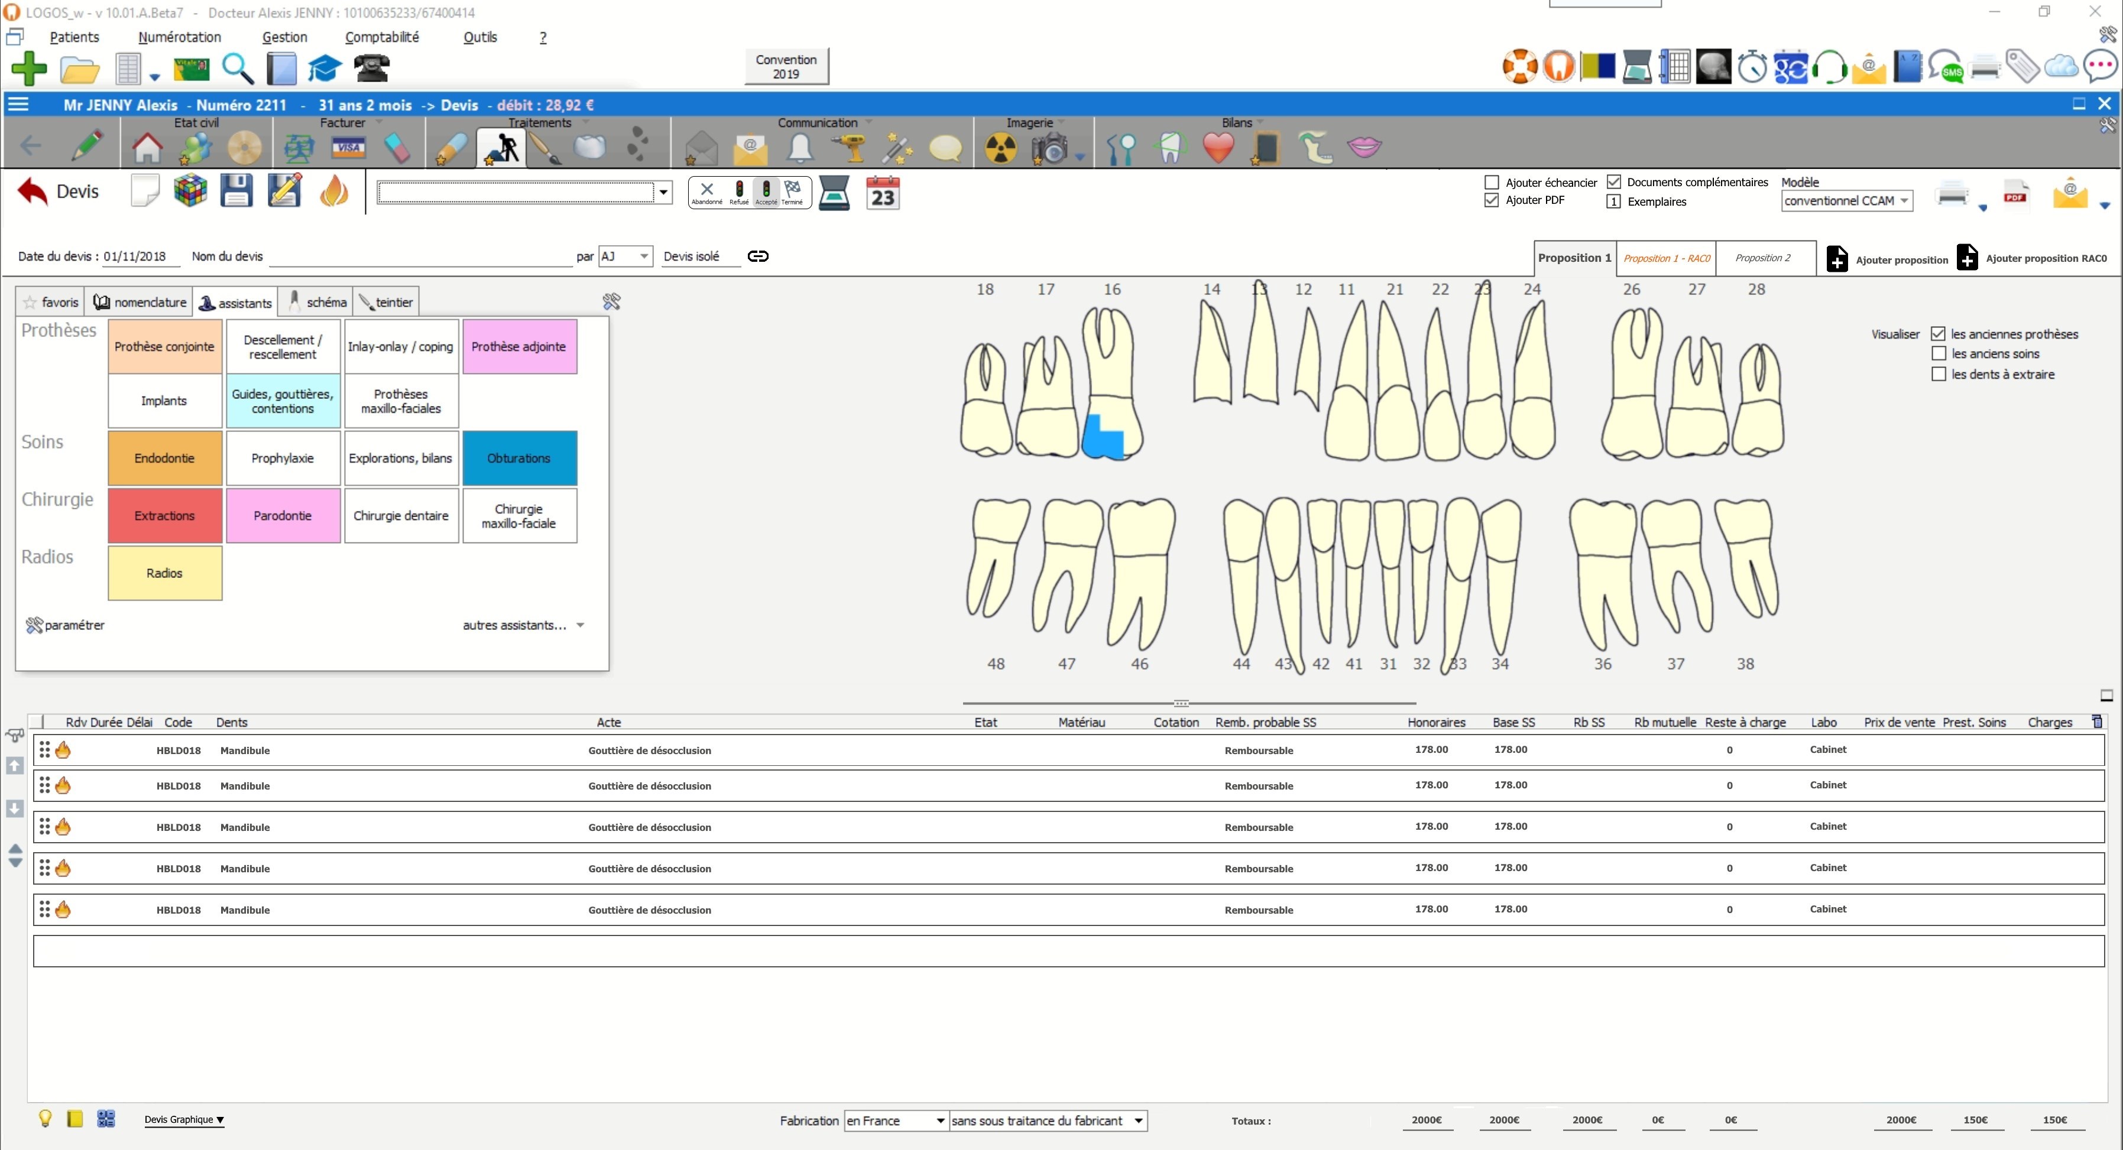Viewport: 2123px width, 1150px height.
Task: Select the pink eraser icon in Facturer
Action: (397, 148)
